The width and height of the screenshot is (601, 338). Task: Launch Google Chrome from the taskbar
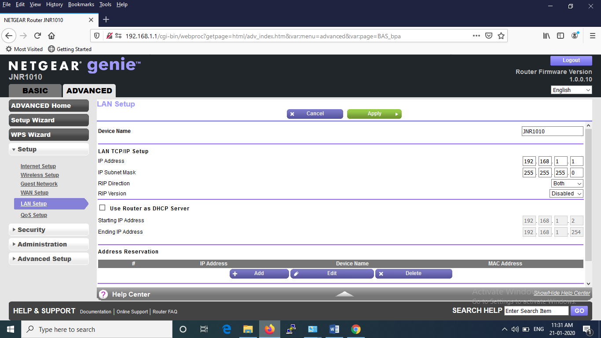[356, 329]
